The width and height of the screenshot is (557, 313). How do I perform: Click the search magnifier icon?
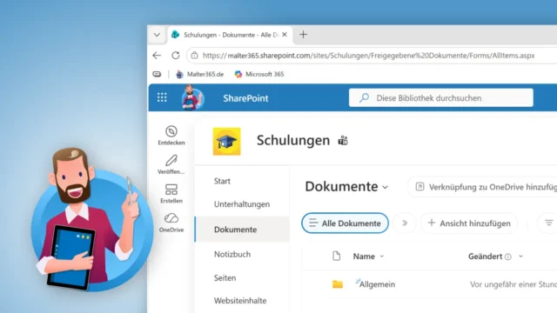364,97
